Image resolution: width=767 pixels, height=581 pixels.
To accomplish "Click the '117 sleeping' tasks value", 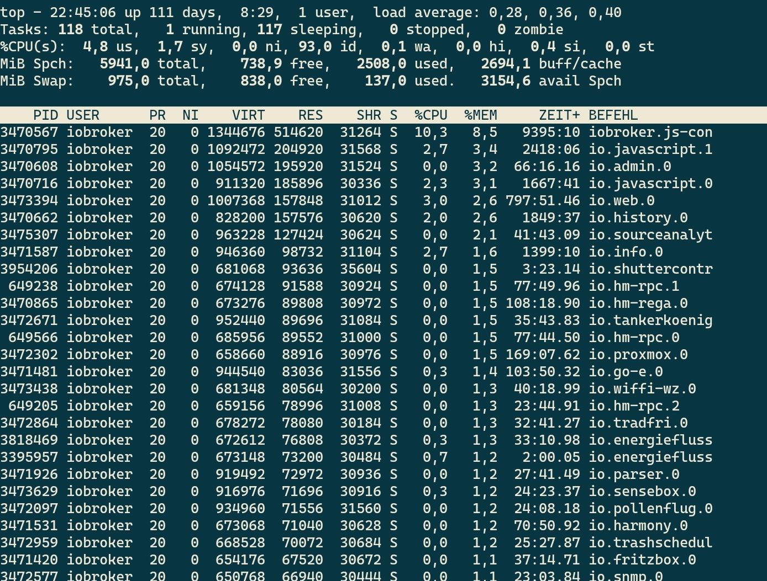I will (307, 30).
